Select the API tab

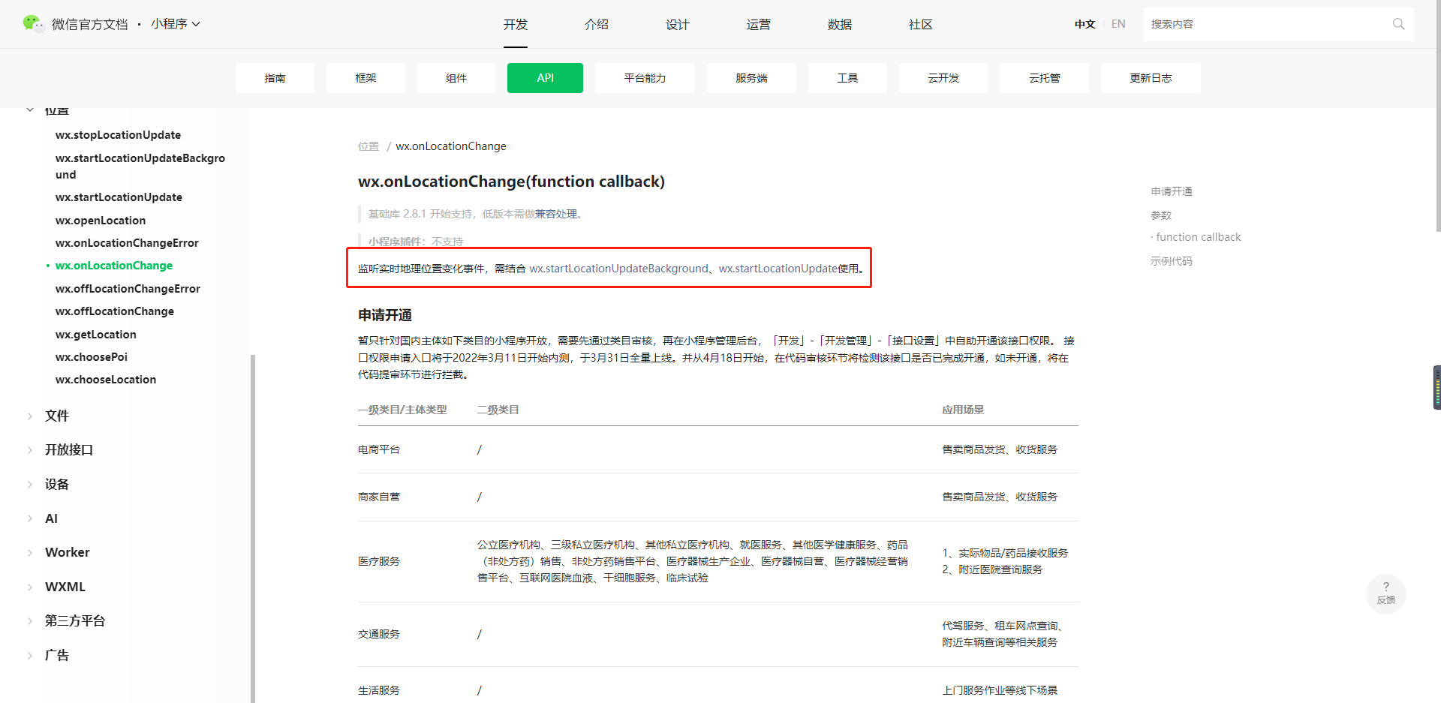click(x=545, y=78)
